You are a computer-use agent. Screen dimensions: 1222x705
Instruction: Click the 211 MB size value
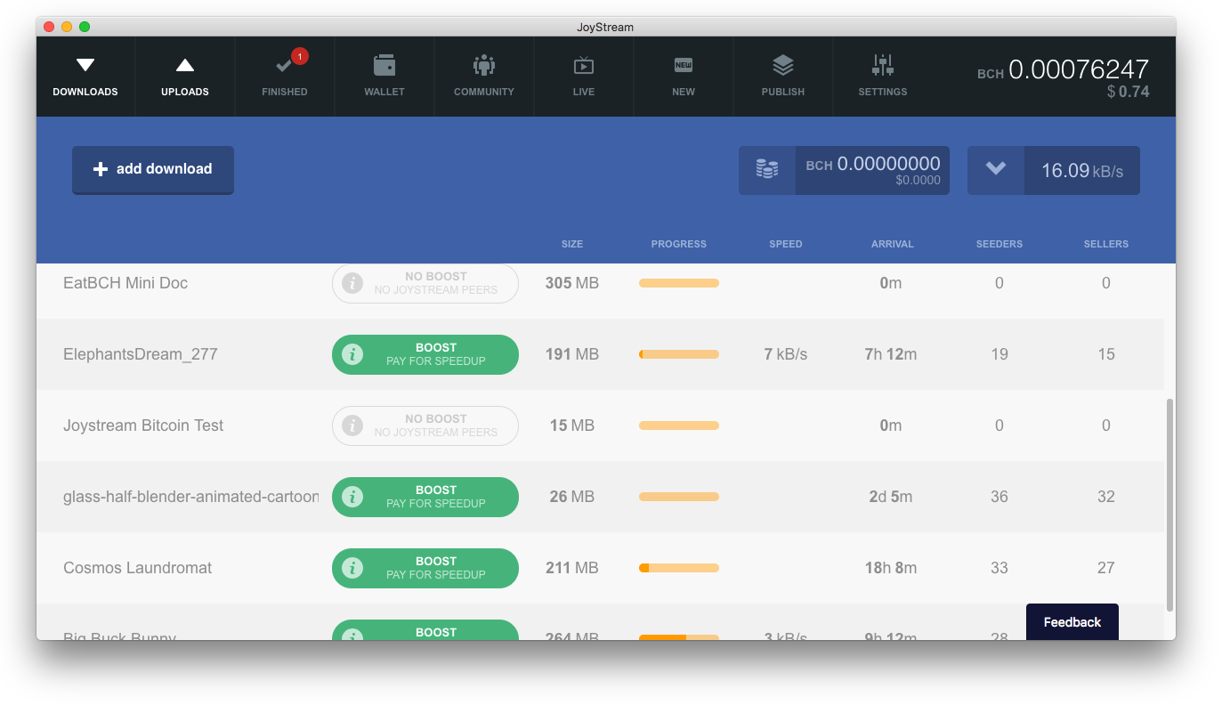pos(572,568)
